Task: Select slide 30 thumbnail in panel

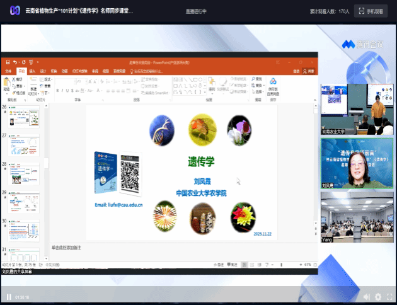Action: pyautogui.click(x=24, y=229)
